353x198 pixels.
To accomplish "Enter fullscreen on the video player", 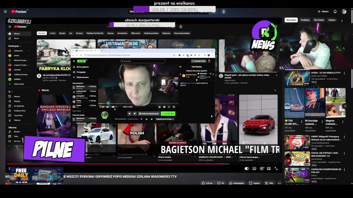I will [x=276, y=169].
